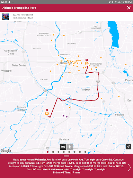Tap the bell notification status icon

pyautogui.click(x=9, y=2)
